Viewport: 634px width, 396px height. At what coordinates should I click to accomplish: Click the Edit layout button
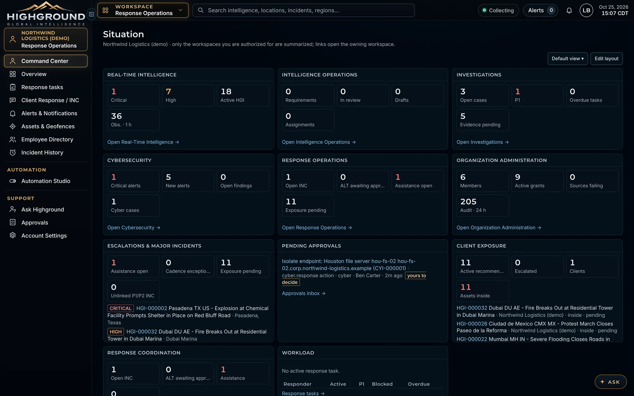coord(606,59)
